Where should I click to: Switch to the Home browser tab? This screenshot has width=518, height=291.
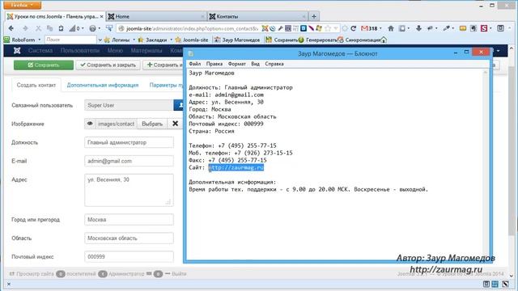[156, 16]
